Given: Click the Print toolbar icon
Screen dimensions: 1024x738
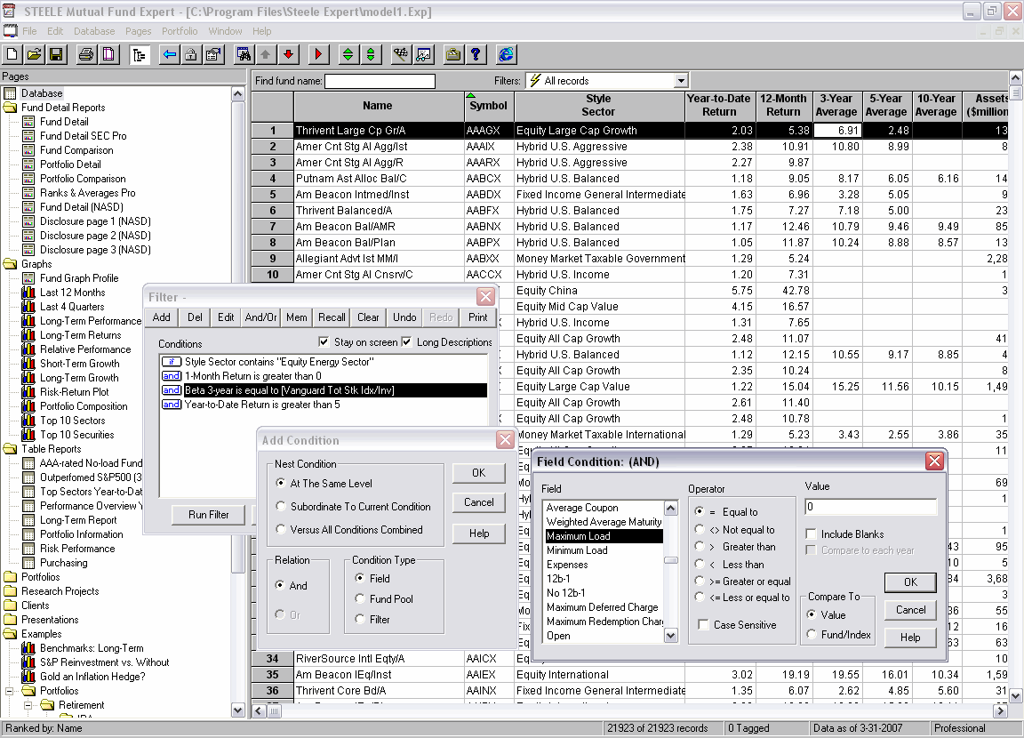Looking at the screenshot, I should 86,55.
